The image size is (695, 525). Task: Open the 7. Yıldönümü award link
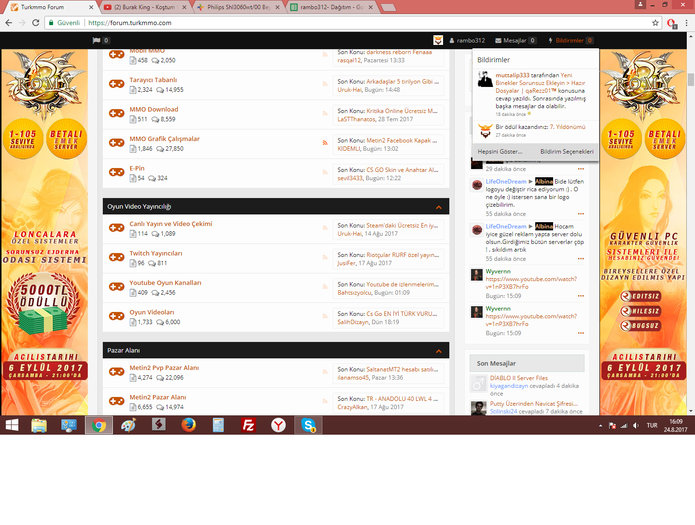click(568, 127)
